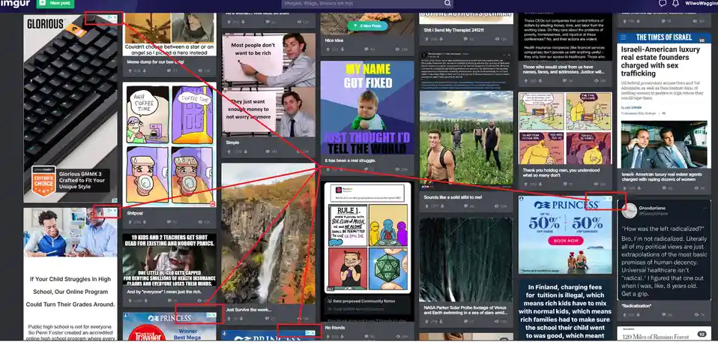Close the Glorious keyboard ad

pyautogui.click(x=115, y=18)
